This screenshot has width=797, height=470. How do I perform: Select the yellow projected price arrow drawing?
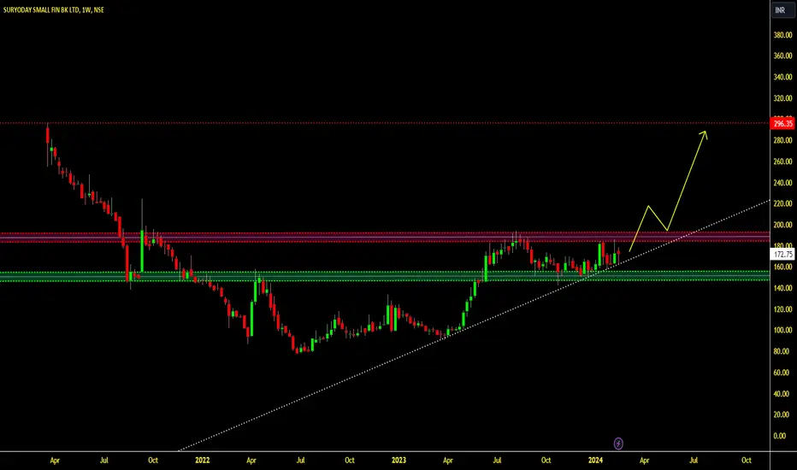(688, 180)
